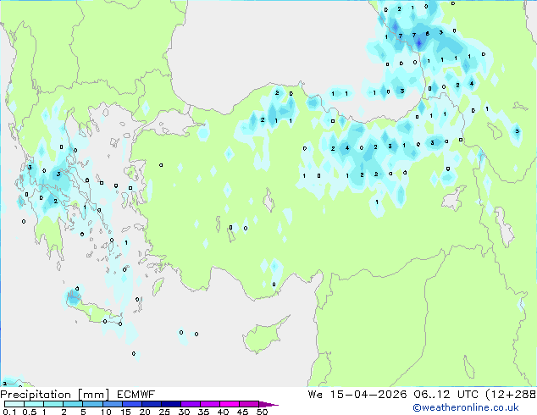Pick the pink swatch between 40 and 45
This screenshot has width=537, height=415.
tap(230, 404)
